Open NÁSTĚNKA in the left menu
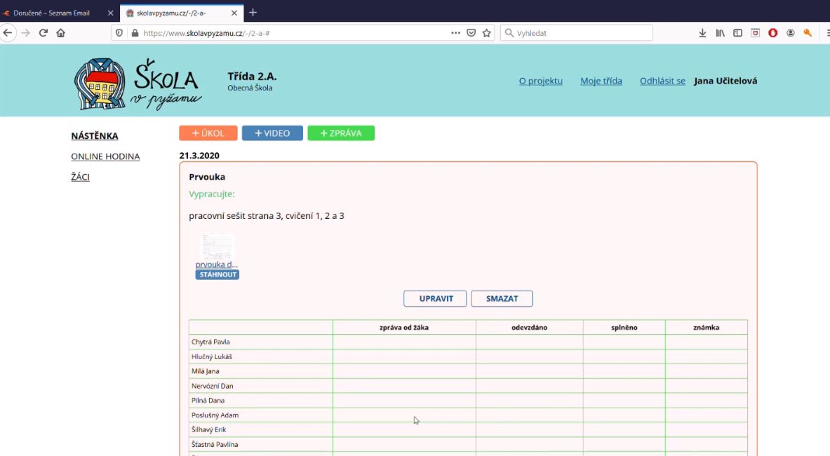The width and height of the screenshot is (830, 456). [x=95, y=136]
